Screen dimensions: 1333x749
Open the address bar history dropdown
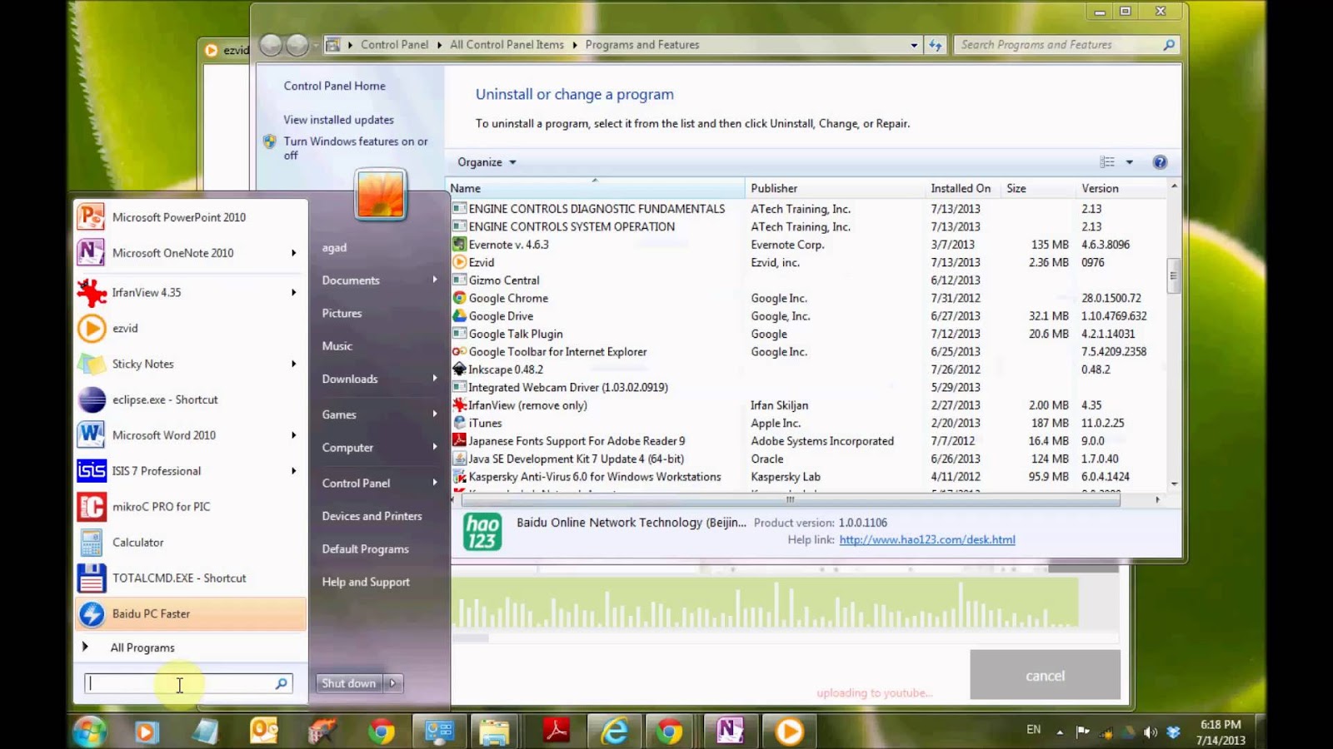coord(914,45)
